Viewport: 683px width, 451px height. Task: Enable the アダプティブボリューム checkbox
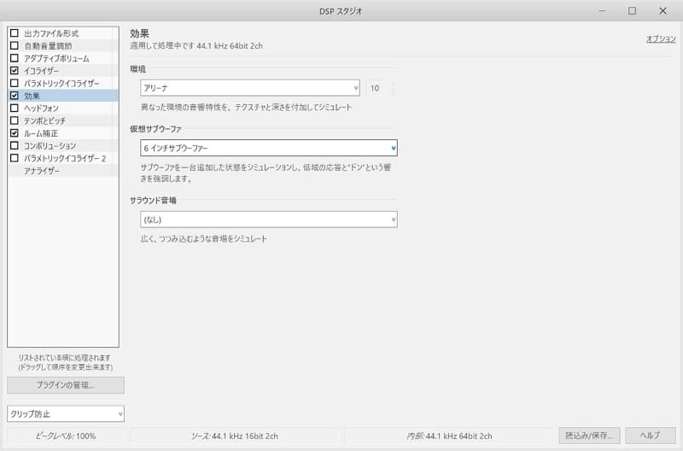(x=15, y=58)
